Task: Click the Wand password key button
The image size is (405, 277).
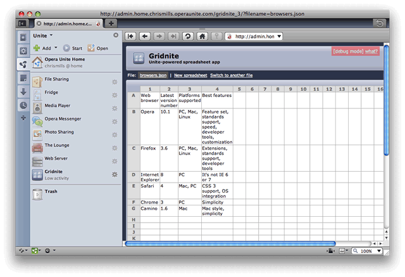Action: point(216,36)
